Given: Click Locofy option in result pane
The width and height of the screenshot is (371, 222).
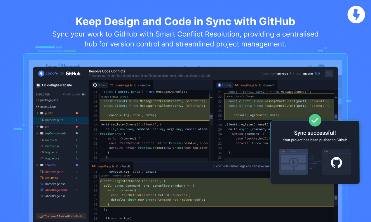Looking at the screenshot, I should (x=105, y=176).
